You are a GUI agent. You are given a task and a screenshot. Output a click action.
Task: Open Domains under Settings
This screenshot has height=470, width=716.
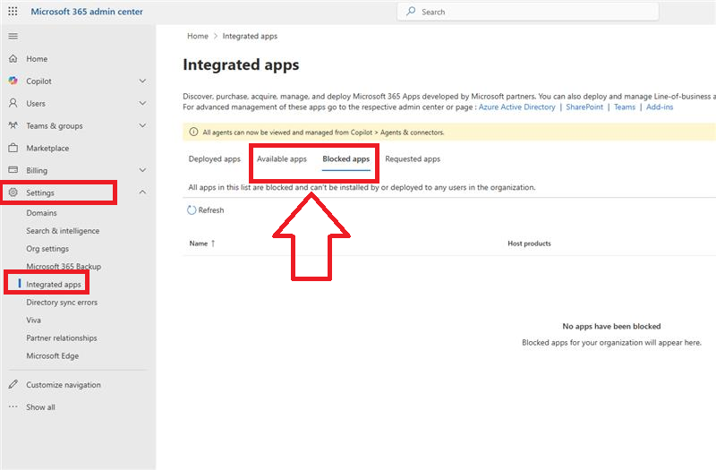41,213
